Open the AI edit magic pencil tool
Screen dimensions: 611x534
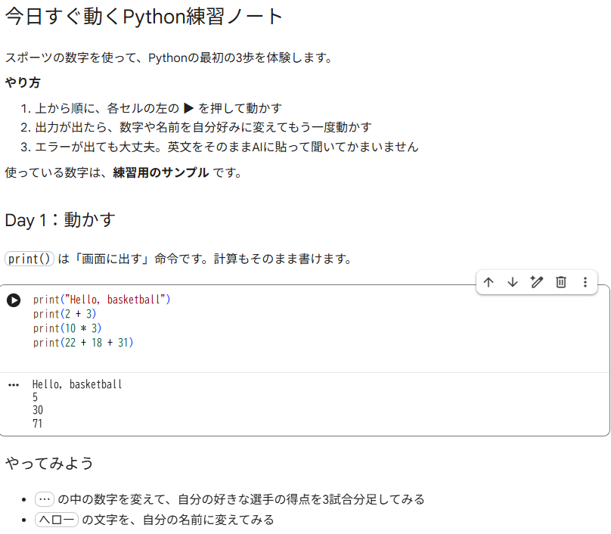tap(537, 282)
